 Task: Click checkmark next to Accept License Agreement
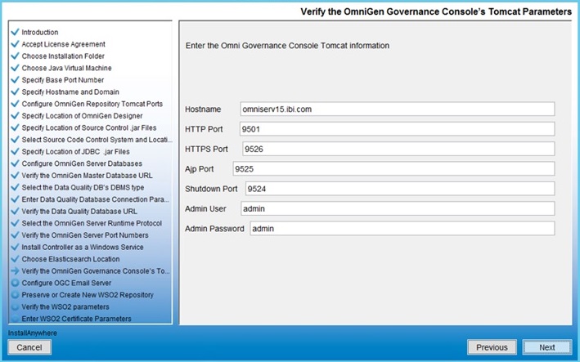pyautogui.click(x=15, y=44)
